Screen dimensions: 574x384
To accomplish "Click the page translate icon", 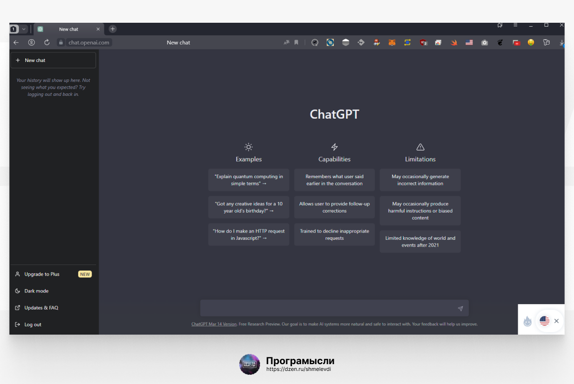I will pyautogui.click(x=286, y=43).
